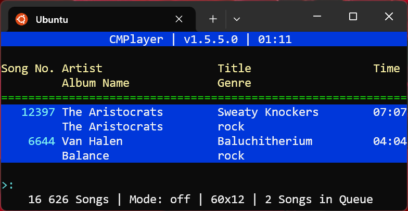Select song number 6644
408x211 pixels.
(42, 141)
